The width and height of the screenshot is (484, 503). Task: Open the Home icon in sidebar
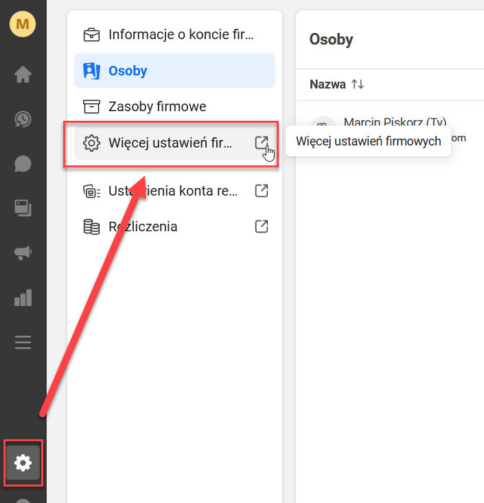[x=23, y=74]
